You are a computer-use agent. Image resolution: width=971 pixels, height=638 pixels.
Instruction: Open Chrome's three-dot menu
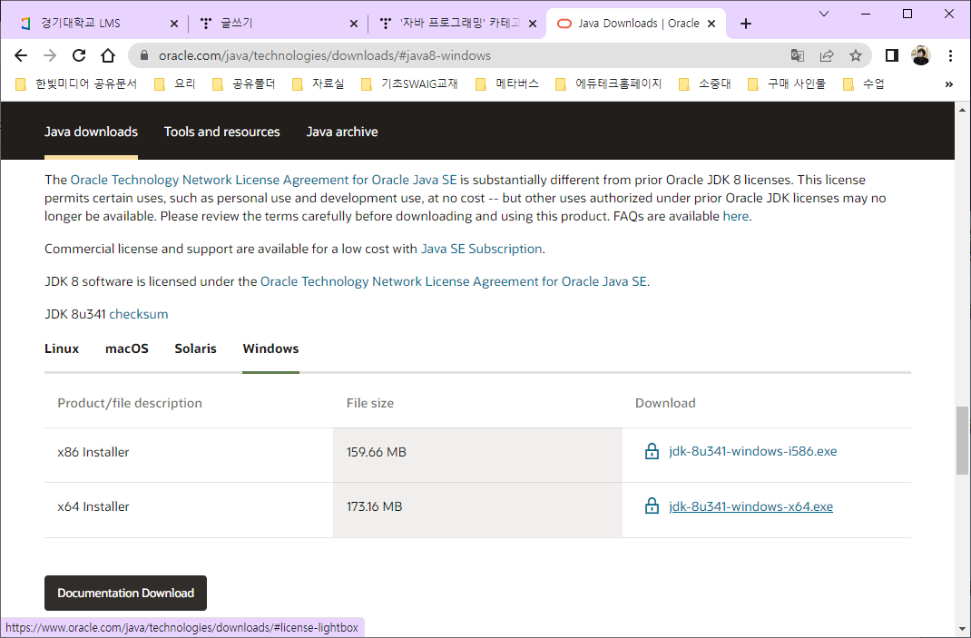(x=950, y=55)
